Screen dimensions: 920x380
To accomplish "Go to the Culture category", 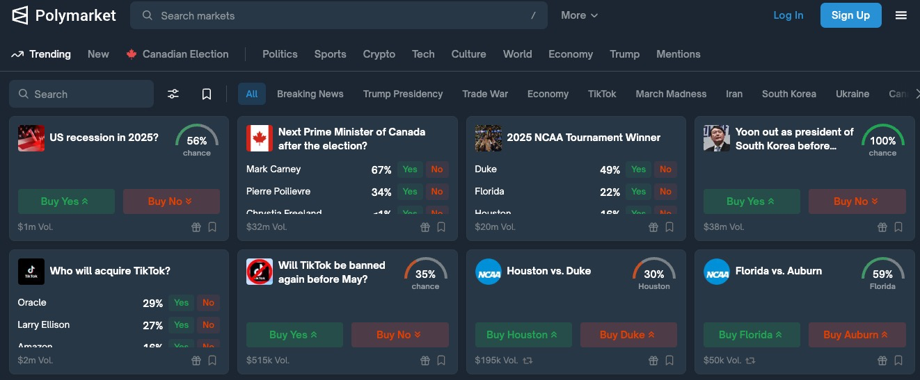I will pyautogui.click(x=468, y=54).
